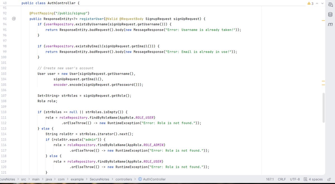Click the @Valid annotation
The width and height of the screenshot is (335, 184).
tap(111, 19)
